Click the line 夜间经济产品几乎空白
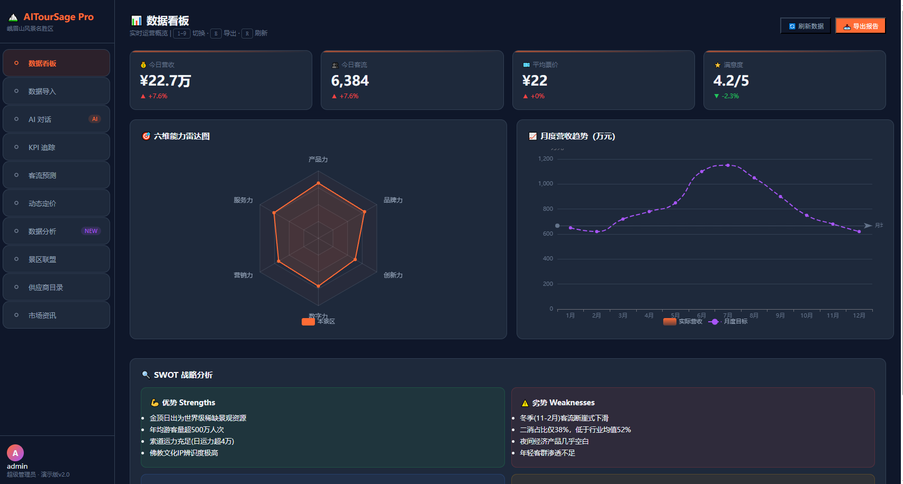The width and height of the screenshot is (903, 484). tap(554, 441)
